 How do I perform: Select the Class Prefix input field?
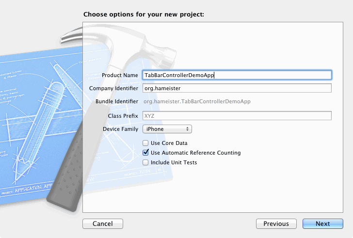[x=237, y=116]
